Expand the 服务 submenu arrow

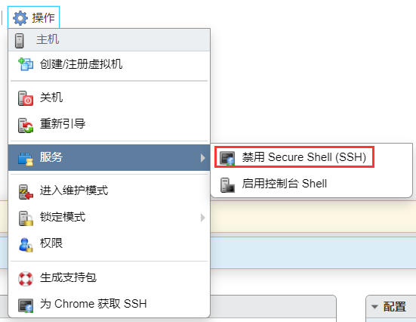pos(202,157)
